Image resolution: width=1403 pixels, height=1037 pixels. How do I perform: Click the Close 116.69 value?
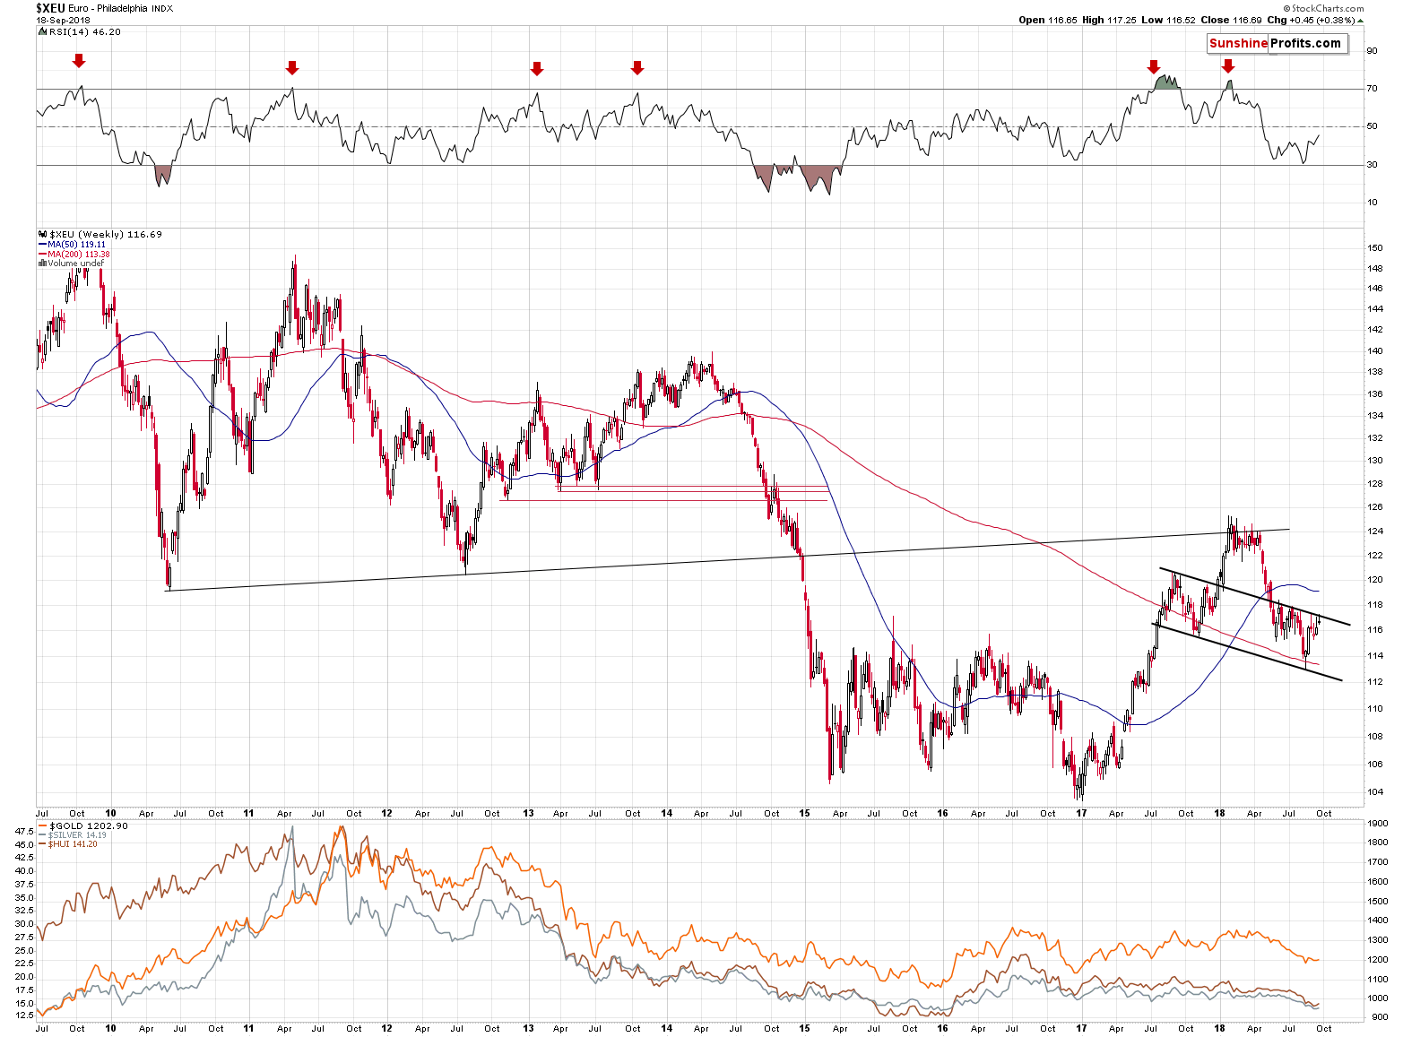click(x=1229, y=20)
